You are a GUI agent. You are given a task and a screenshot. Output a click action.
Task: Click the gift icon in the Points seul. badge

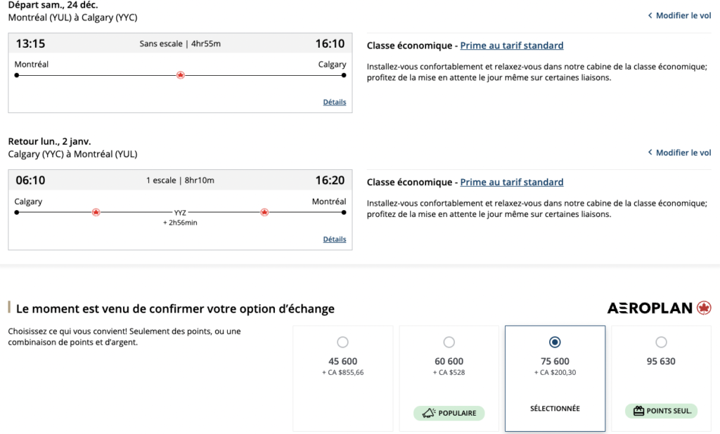639,411
